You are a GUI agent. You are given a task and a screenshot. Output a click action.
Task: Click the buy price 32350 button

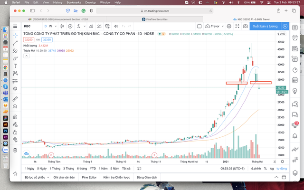[47, 39]
